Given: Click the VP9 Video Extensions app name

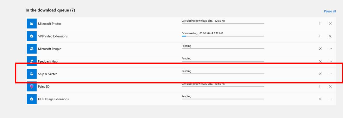Looking at the screenshot, I should click(53, 36).
